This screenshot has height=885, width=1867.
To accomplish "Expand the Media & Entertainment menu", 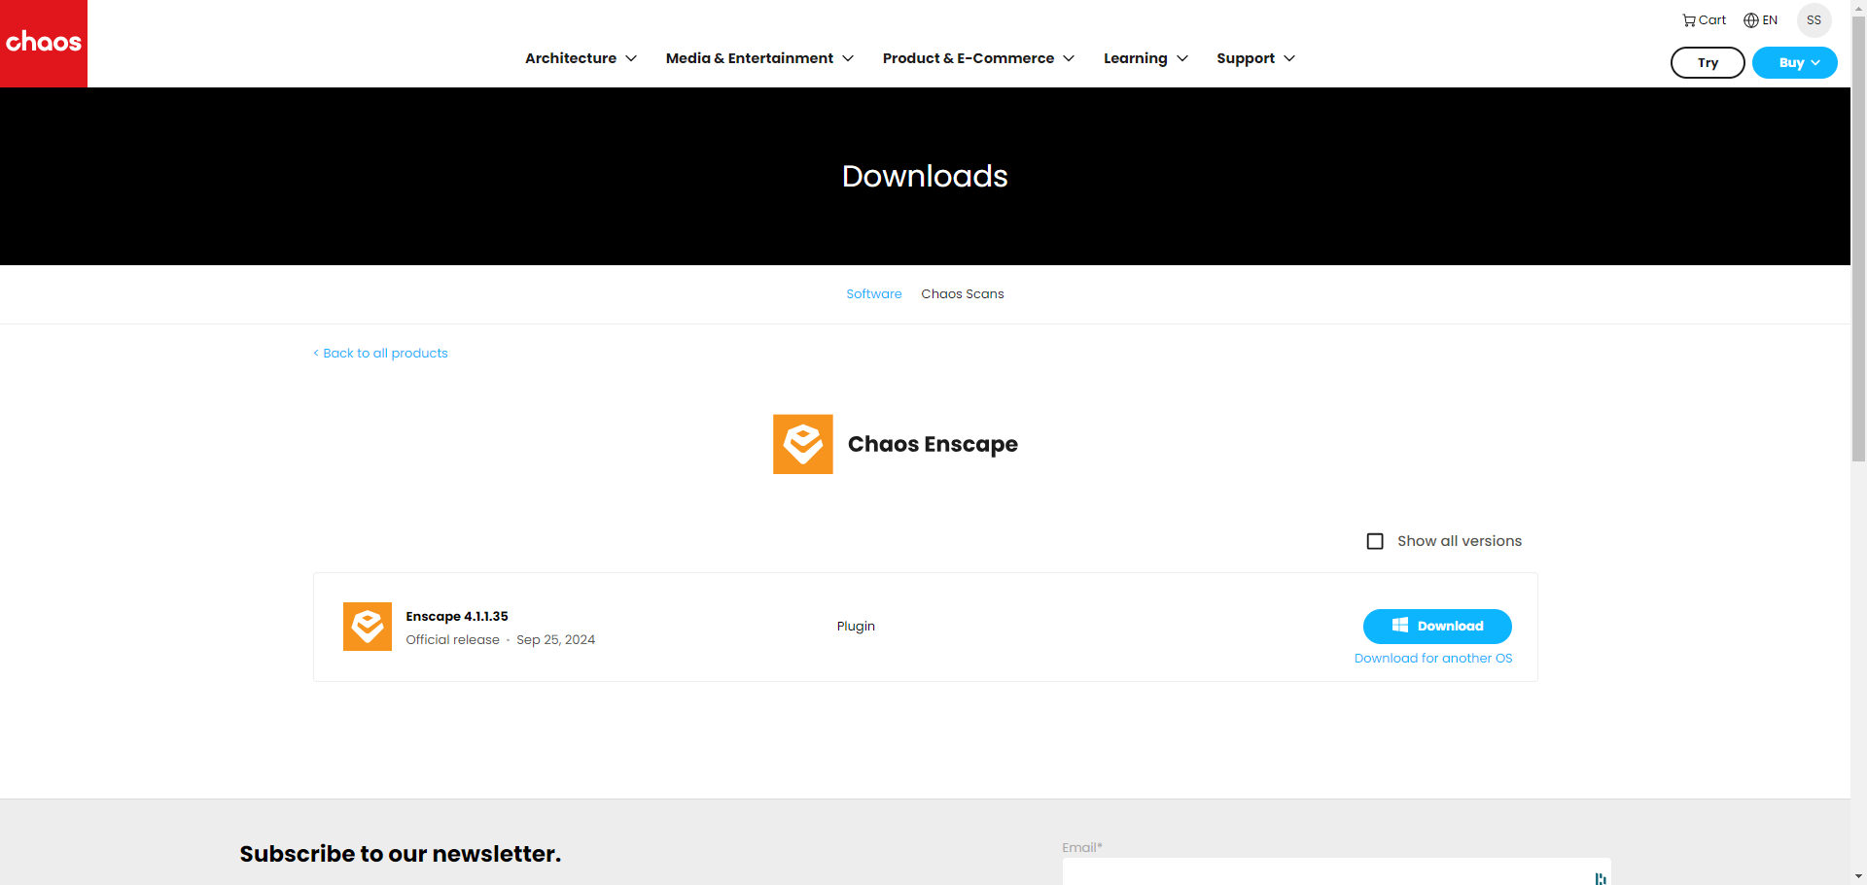I will pos(759,58).
